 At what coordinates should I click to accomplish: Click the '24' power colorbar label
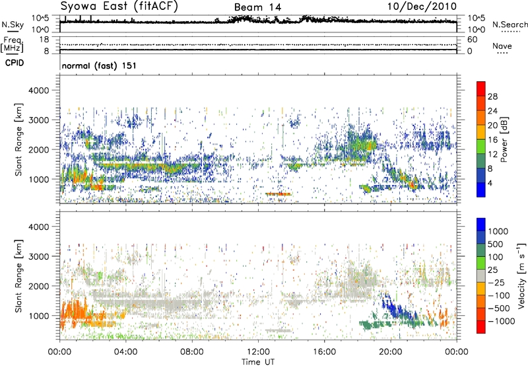coord(492,111)
